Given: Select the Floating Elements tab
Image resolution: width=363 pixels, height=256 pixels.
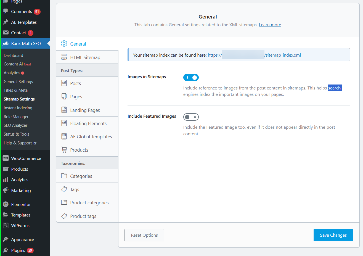Looking at the screenshot, I should (87, 123).
